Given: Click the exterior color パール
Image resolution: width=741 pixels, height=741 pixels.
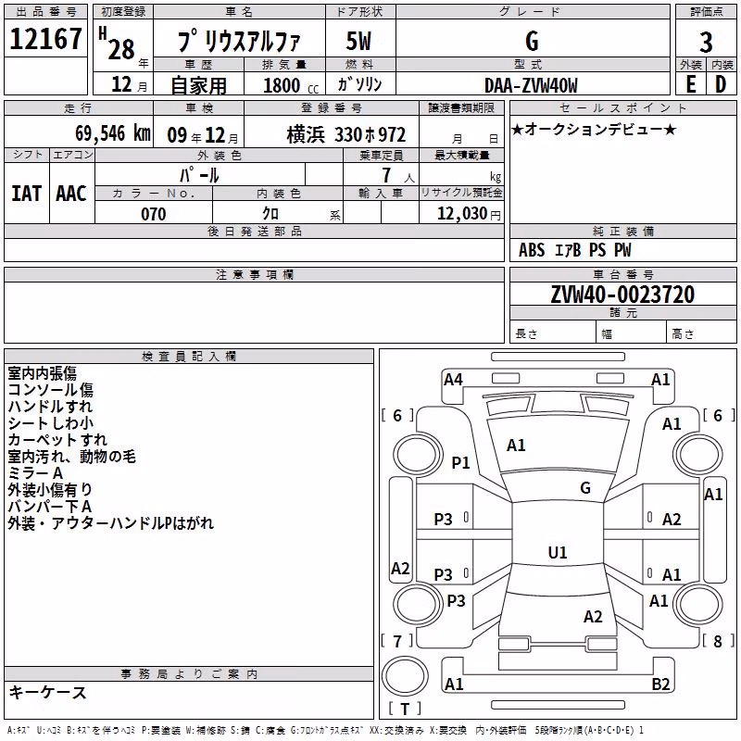Looking at the screenshot, I should [199, 175].
